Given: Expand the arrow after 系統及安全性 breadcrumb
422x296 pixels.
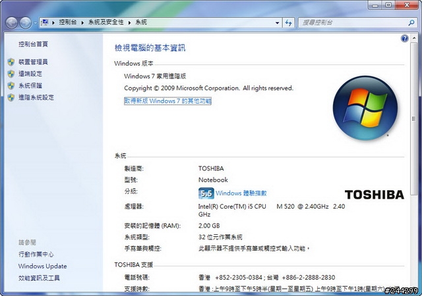Looking at the screenshot, I should click(x=129, y=23).
